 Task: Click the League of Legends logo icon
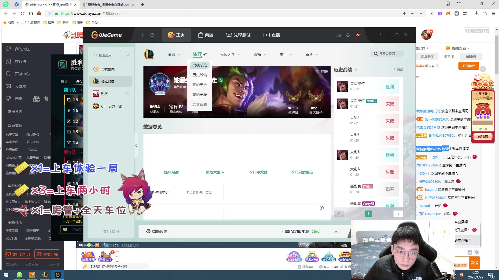point(149,54)
